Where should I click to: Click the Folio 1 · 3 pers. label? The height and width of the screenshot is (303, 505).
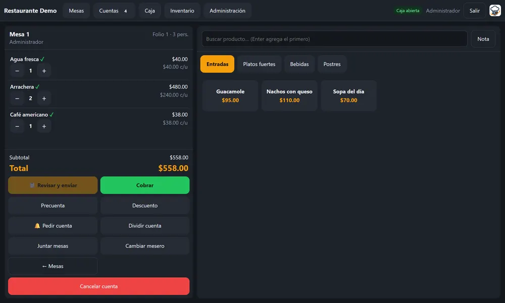point(170,34)
